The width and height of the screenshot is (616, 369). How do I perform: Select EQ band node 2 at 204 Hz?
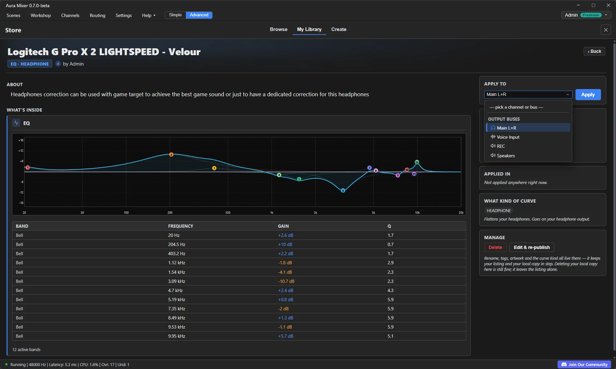pyautogui.click(x=171, y=155)
